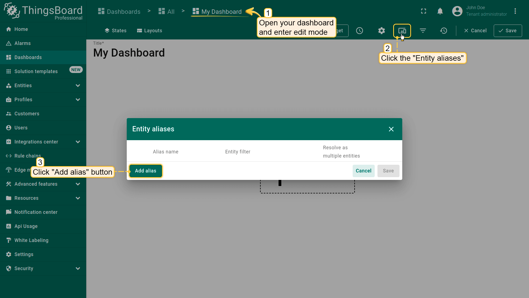Click the My Dashboard title field
Image resolution: width=529 pixels, height=298 pixels.
(x=129, y=53)
